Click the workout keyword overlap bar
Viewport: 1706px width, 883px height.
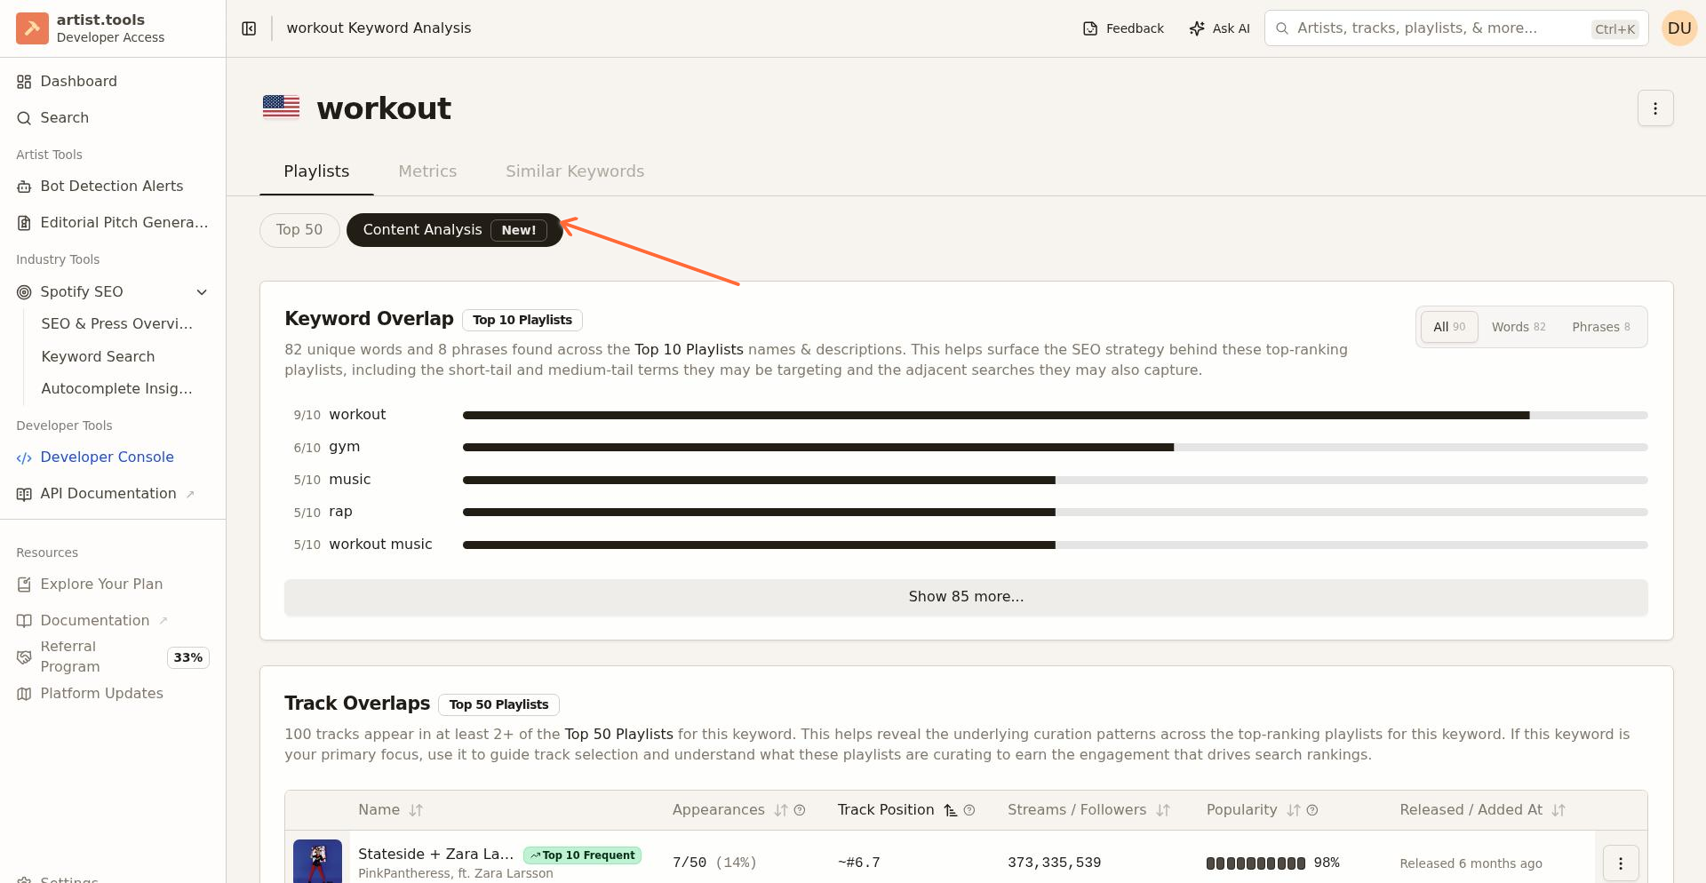coord(995,416)
